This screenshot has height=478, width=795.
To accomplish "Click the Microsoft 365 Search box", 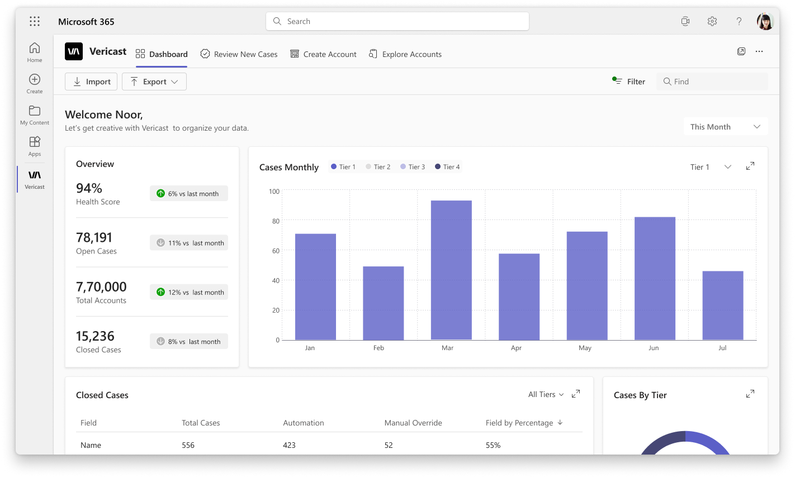I will pos(397,21).
